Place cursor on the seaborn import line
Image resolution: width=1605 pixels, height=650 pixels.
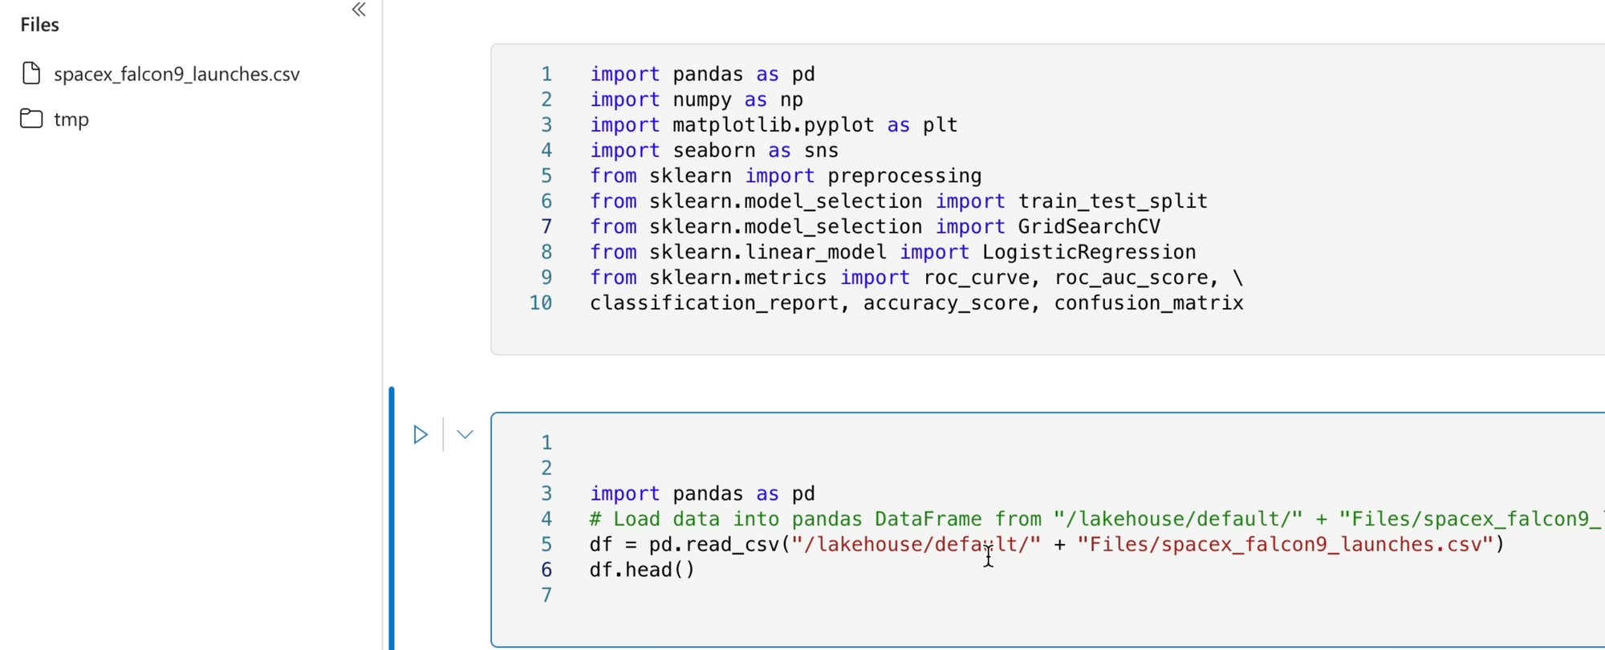[714, 151]
